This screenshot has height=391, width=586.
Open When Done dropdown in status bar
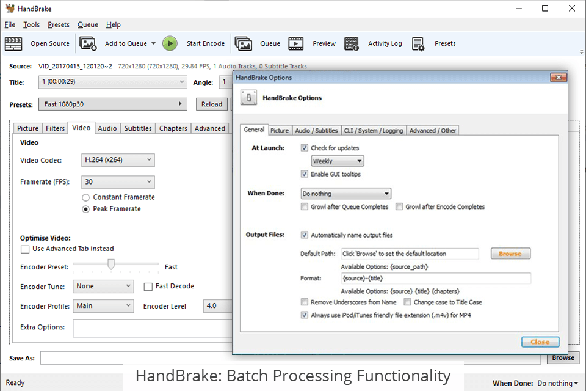coord(557,383)
